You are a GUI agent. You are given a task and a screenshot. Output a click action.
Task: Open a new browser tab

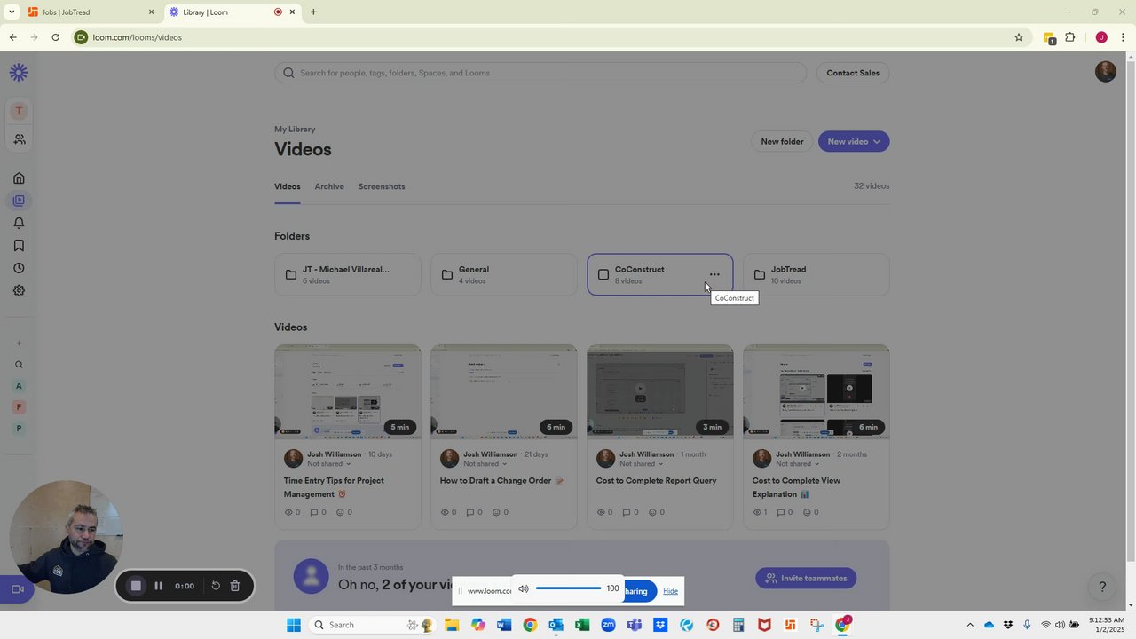pos(313,12)
